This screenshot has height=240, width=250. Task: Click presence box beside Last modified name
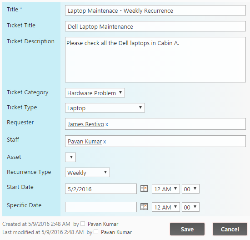coord(96,232)
